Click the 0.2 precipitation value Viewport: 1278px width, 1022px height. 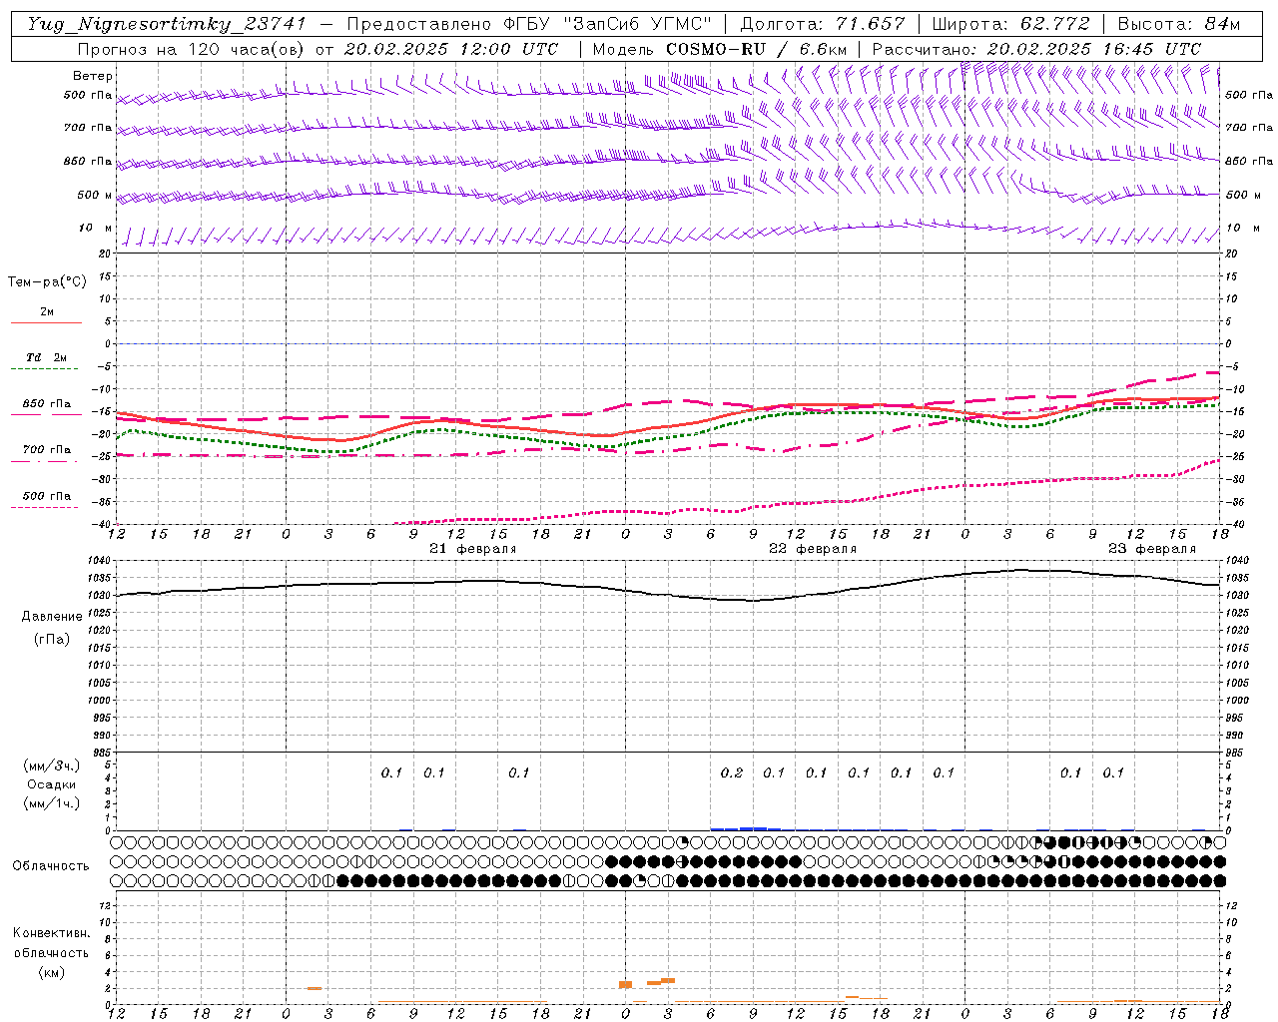pyautogui.click(x=732, y=772)
